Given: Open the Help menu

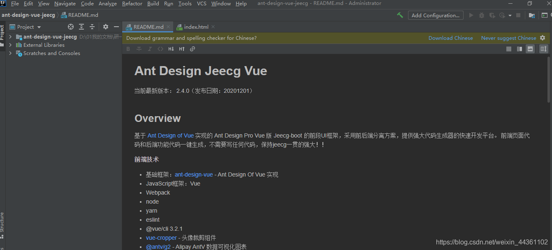Looking at the screenshot, I should [241, 4].
